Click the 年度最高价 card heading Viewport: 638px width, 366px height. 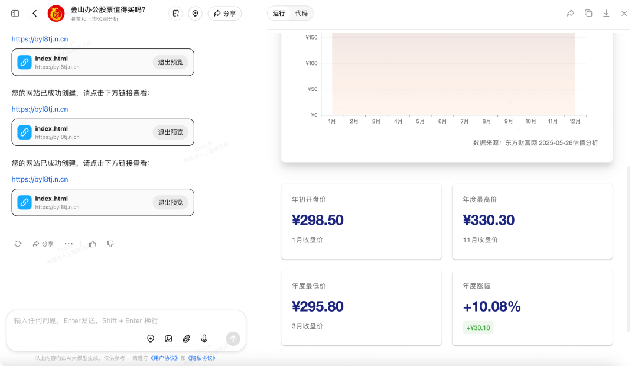click(x=480, y=199)
